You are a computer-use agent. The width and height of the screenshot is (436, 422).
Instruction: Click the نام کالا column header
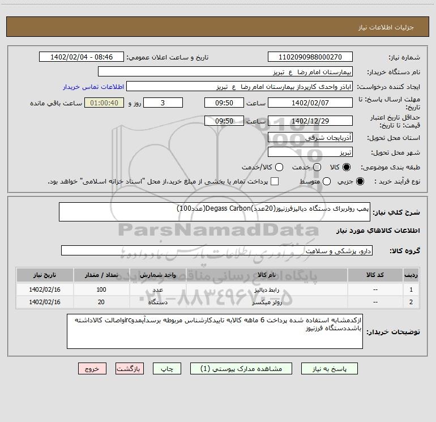[x=266, y=275]
